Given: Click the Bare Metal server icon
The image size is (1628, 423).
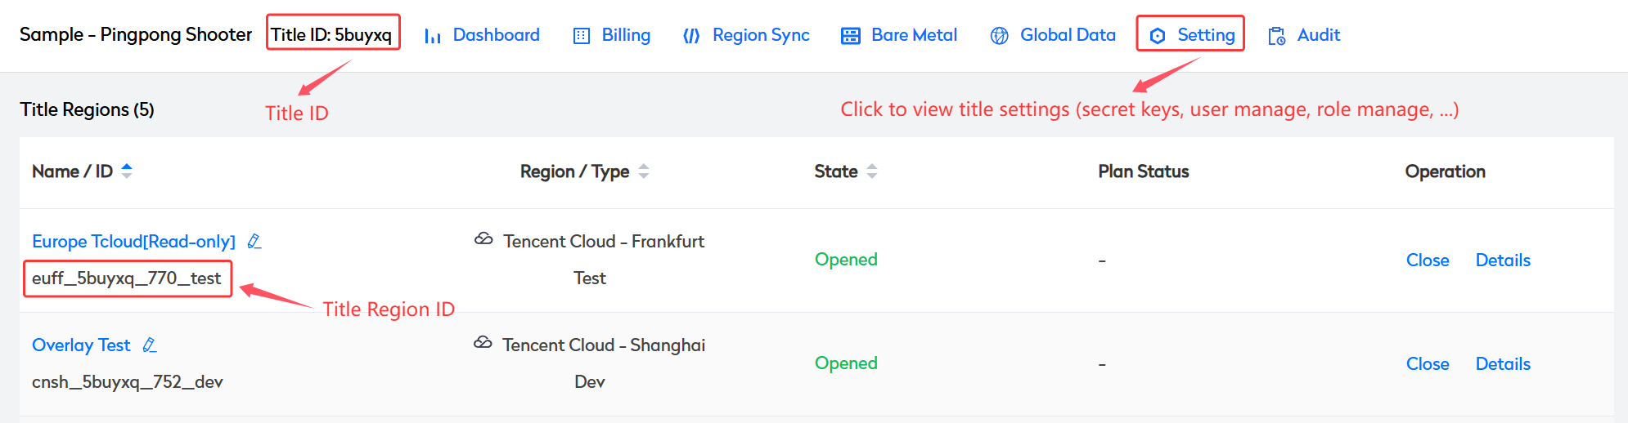Looking at the screenshot, I should pyautogui.click(x=851, y=36).
